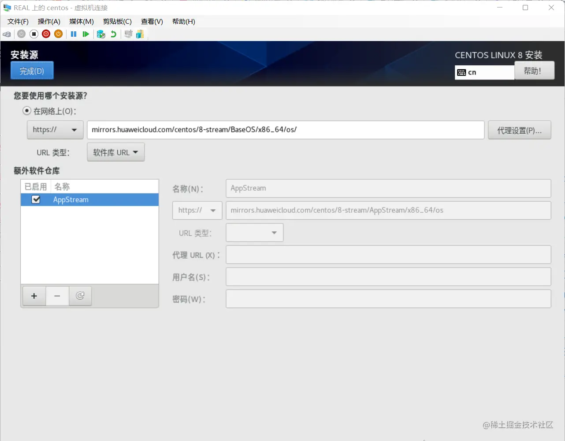Click the keyboard layout cn indicator
The width and height of the screenshot is (565, 441).
tap(484, 72)
